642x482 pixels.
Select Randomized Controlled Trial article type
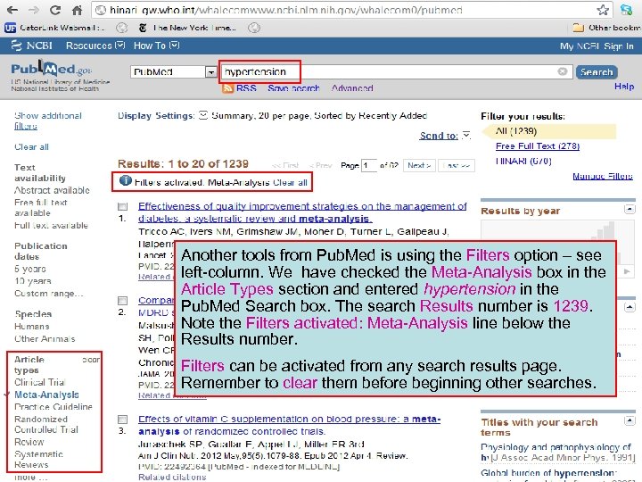(46, 424)
